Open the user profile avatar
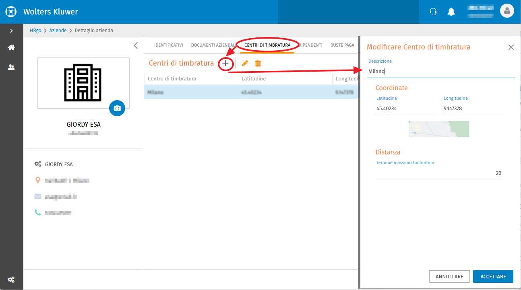 (x=507, y=11)
